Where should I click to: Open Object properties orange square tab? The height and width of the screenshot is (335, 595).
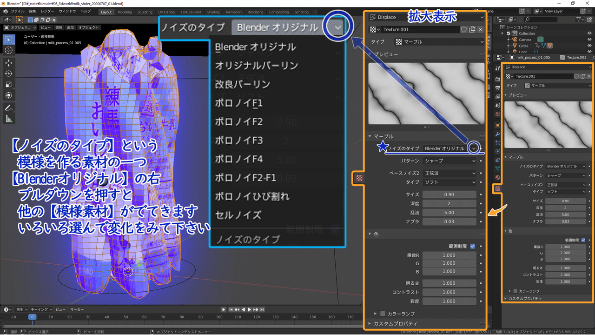pyautogui.click(x=497, y=125)
